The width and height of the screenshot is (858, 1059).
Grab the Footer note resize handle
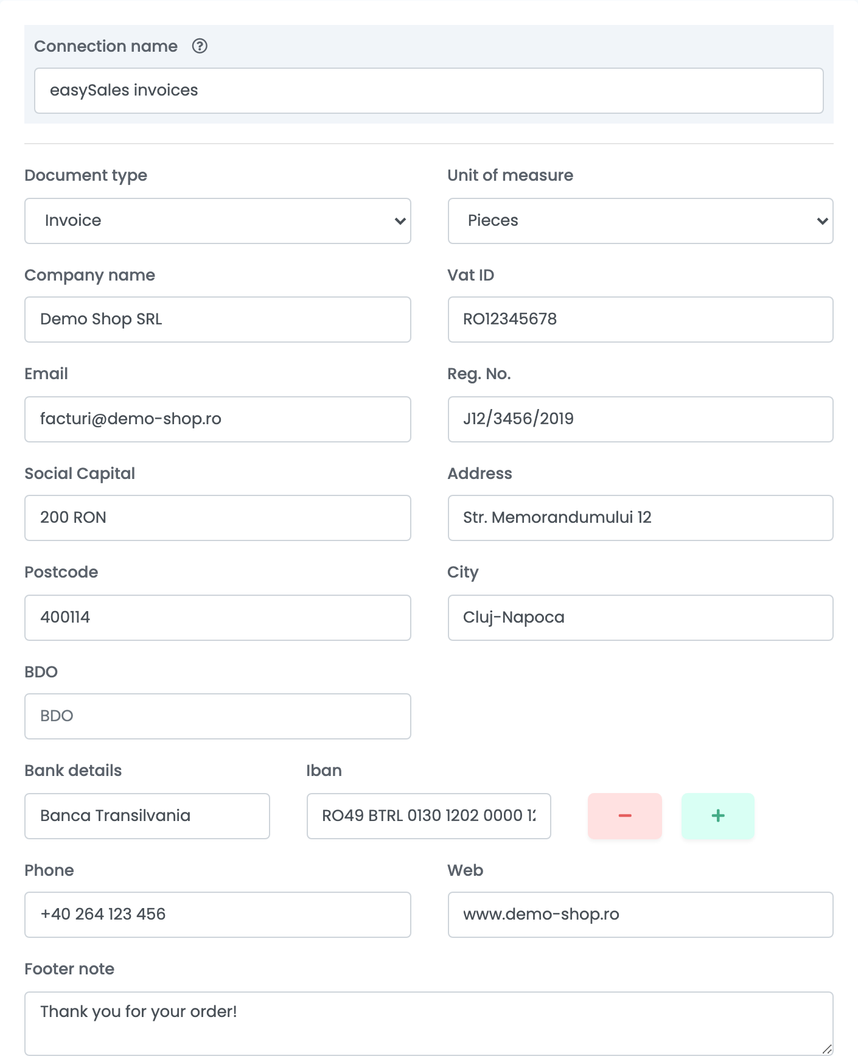coord(827,1049)
